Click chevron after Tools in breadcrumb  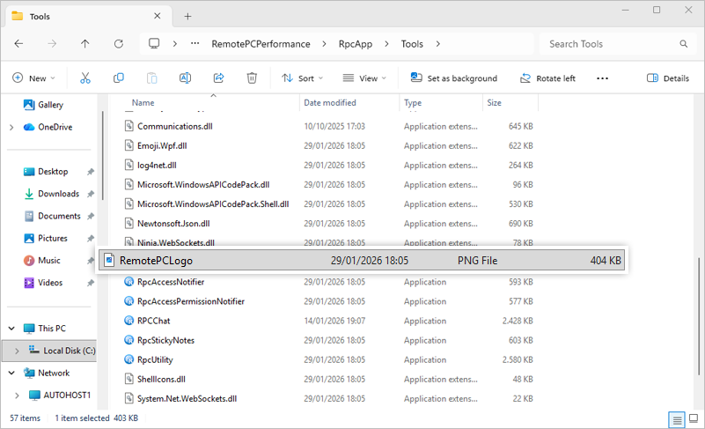[x=438, y=44]
